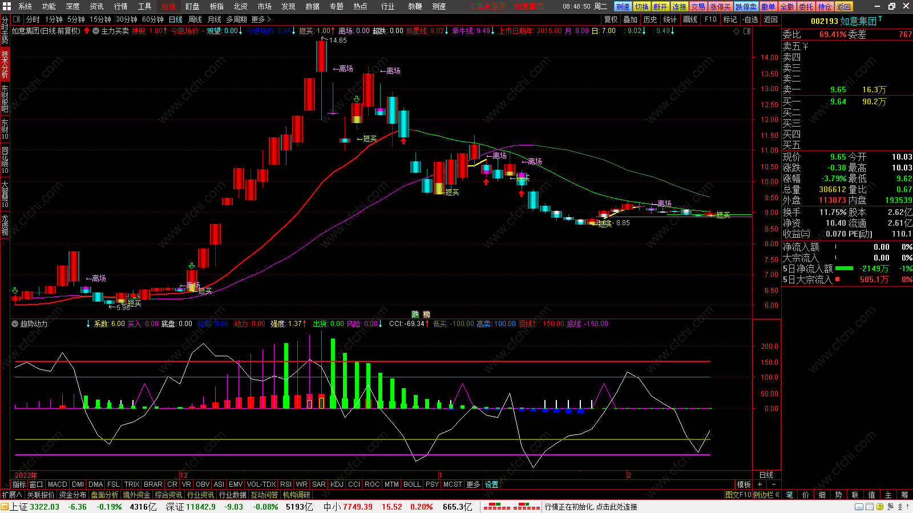Open the keyboard-style icon in the status bar
Screen dimensions: 913x513
coord(859,507)
